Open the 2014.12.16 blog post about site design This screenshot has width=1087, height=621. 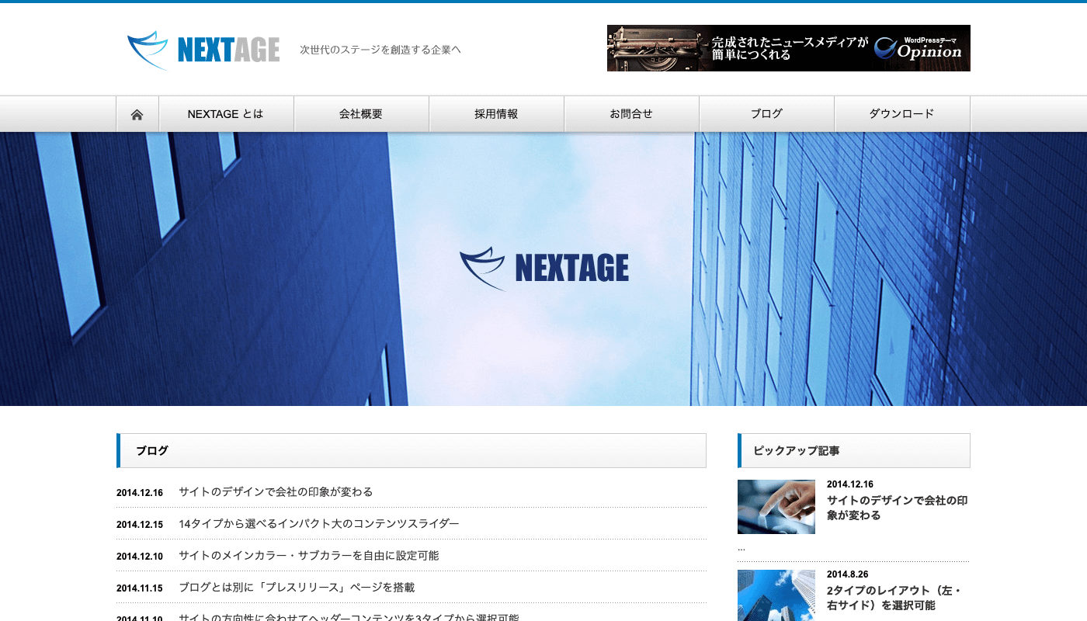(x=276, y=491)
